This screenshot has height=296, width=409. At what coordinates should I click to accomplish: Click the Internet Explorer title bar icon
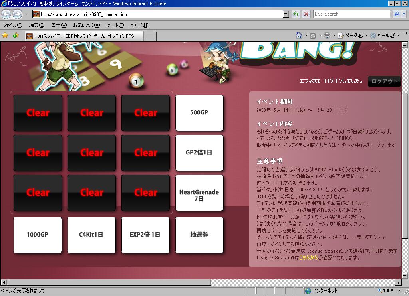(x=4, y=3)
